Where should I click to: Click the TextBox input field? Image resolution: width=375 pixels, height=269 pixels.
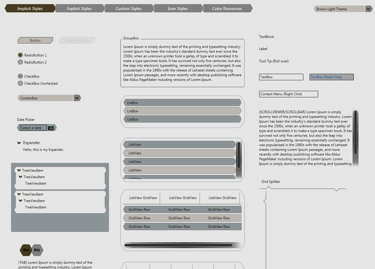[x=281, y=77]
